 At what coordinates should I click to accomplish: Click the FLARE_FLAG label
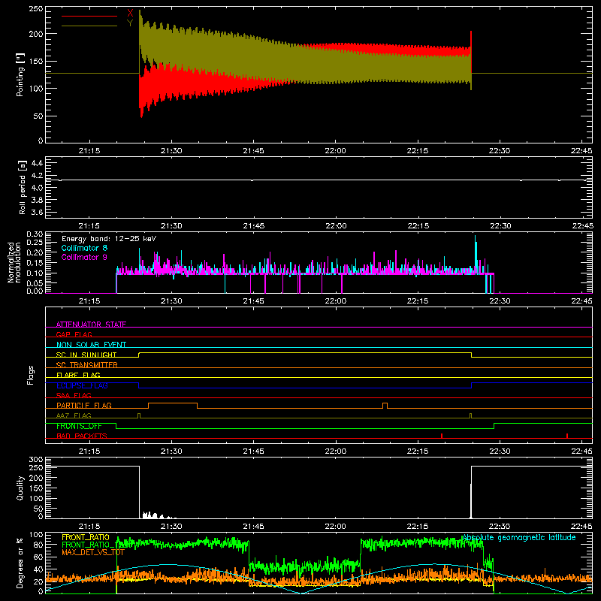pos(78,375)
